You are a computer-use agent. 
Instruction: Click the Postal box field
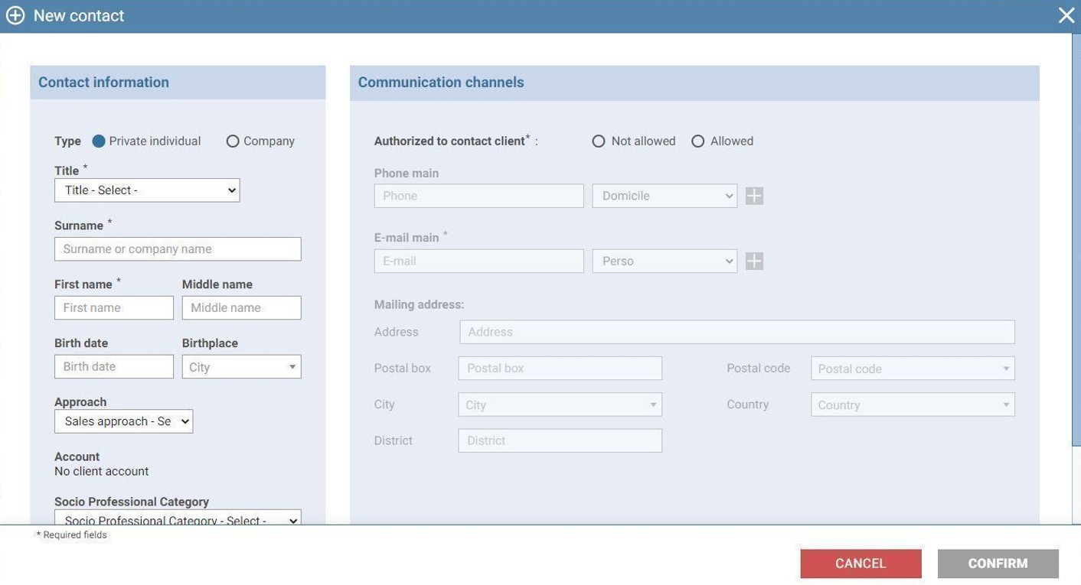click(x=560, y=368)
